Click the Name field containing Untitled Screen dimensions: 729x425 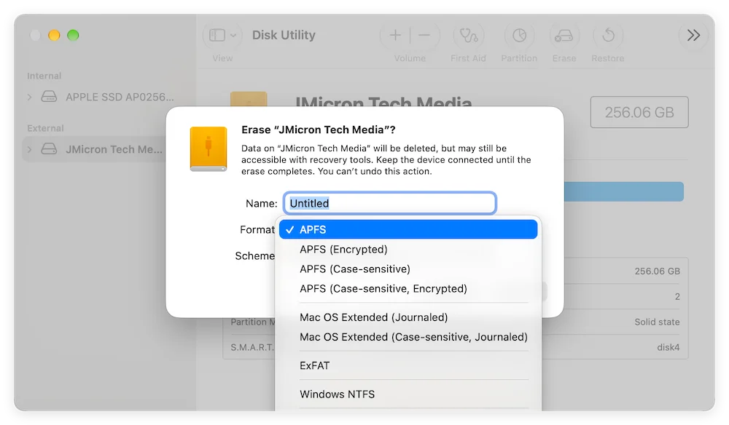(x=389, y=203)
